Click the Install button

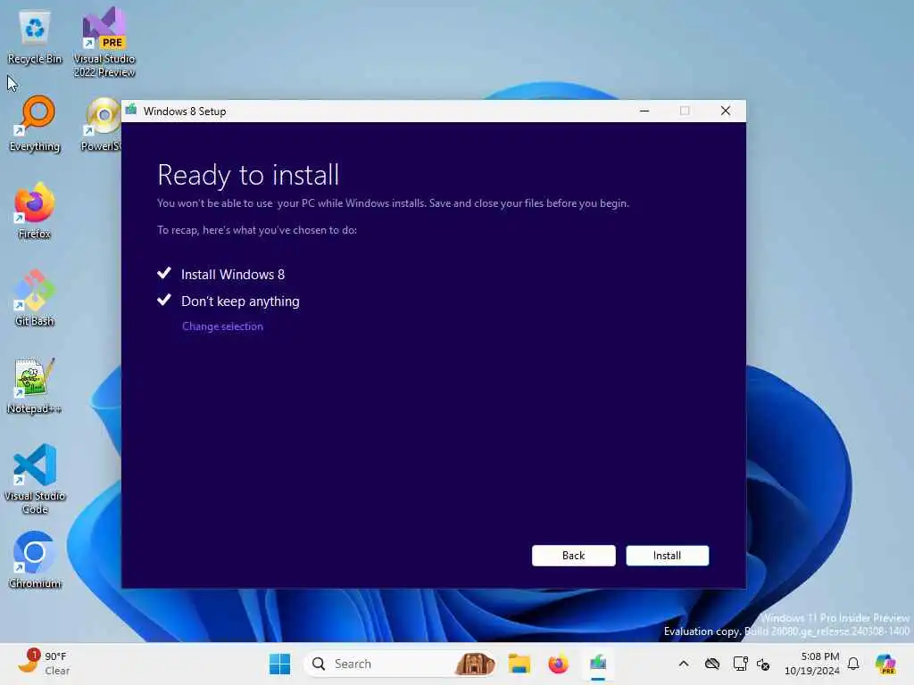(x=667, y=555)
